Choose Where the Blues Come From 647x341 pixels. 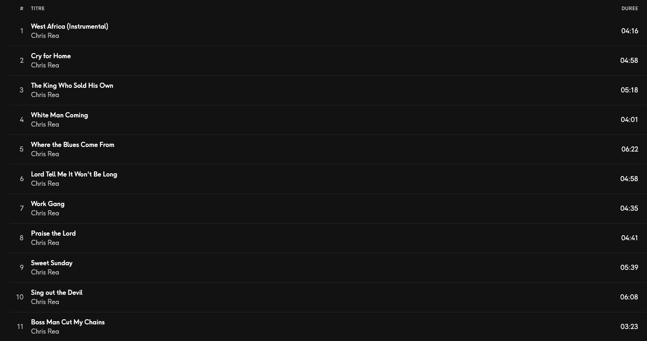73,145
